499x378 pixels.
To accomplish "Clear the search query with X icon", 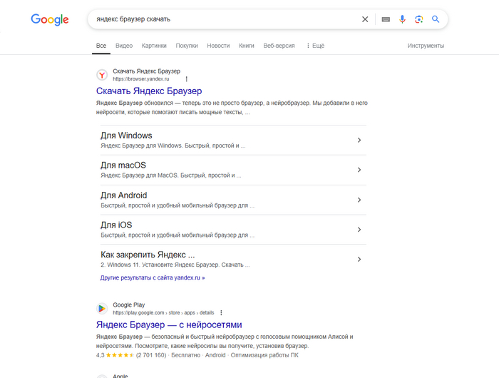I will (365, 19).
